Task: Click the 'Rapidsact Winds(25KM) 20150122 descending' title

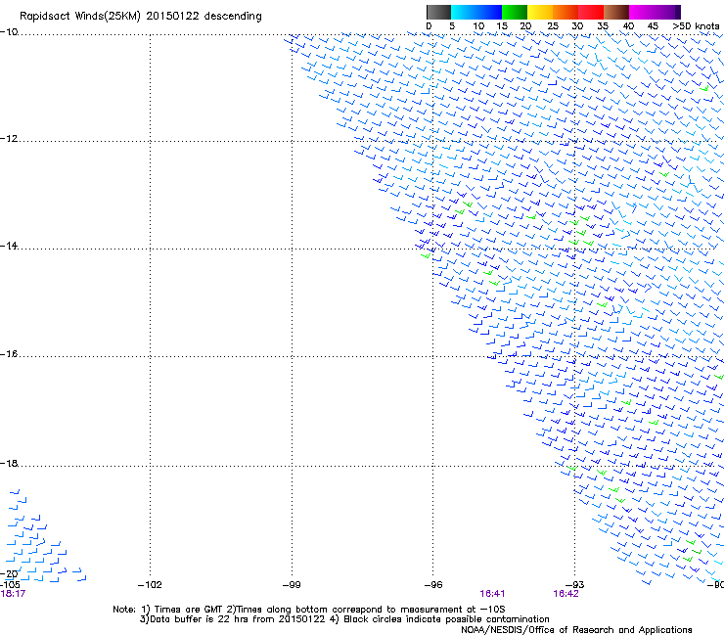Action: [x=140, y=17]
